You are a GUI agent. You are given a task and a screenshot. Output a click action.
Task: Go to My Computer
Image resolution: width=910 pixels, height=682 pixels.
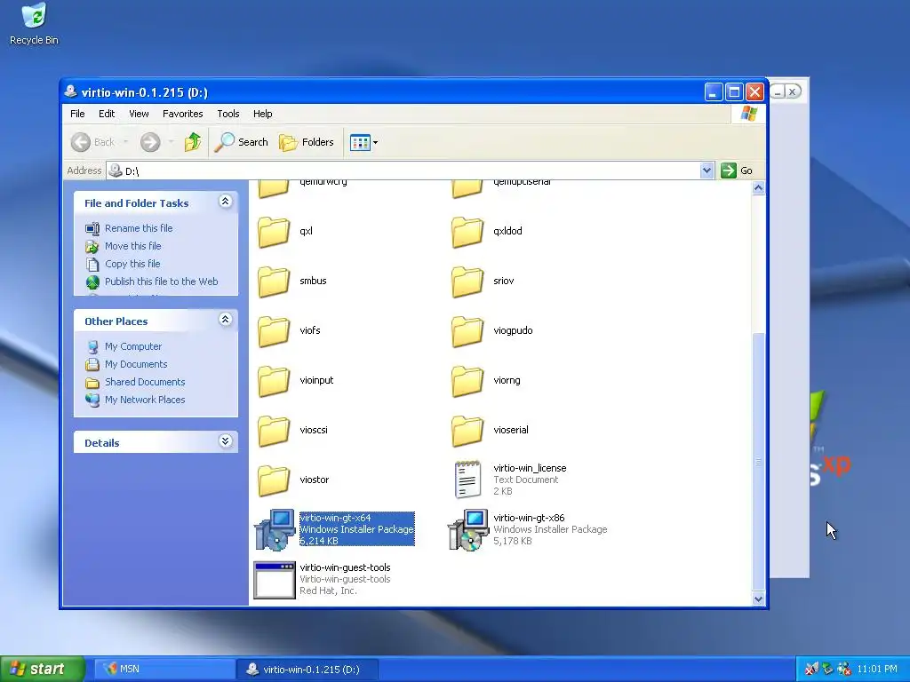tap(124, 347)
